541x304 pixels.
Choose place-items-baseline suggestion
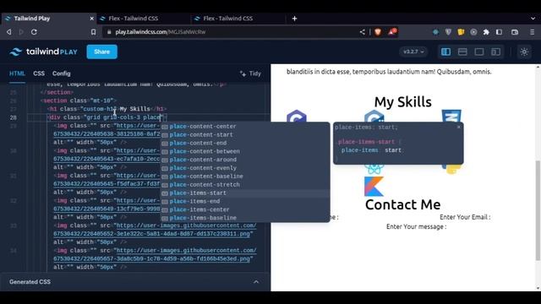(x=244, y=218)
